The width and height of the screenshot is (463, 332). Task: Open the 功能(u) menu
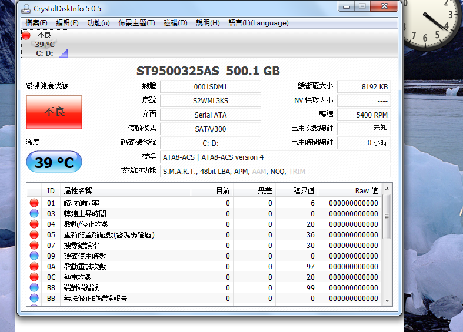point(98,23)
